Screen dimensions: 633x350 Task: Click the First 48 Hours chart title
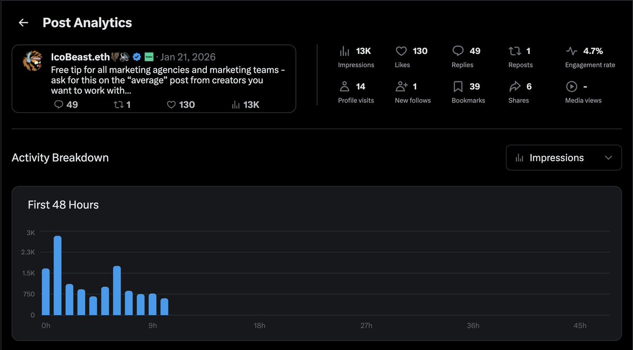(x=63, y=205)
